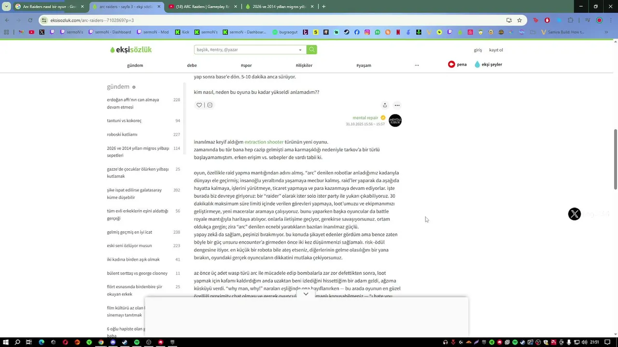Click the mental repair avatar thumbnail

point(395,120)
